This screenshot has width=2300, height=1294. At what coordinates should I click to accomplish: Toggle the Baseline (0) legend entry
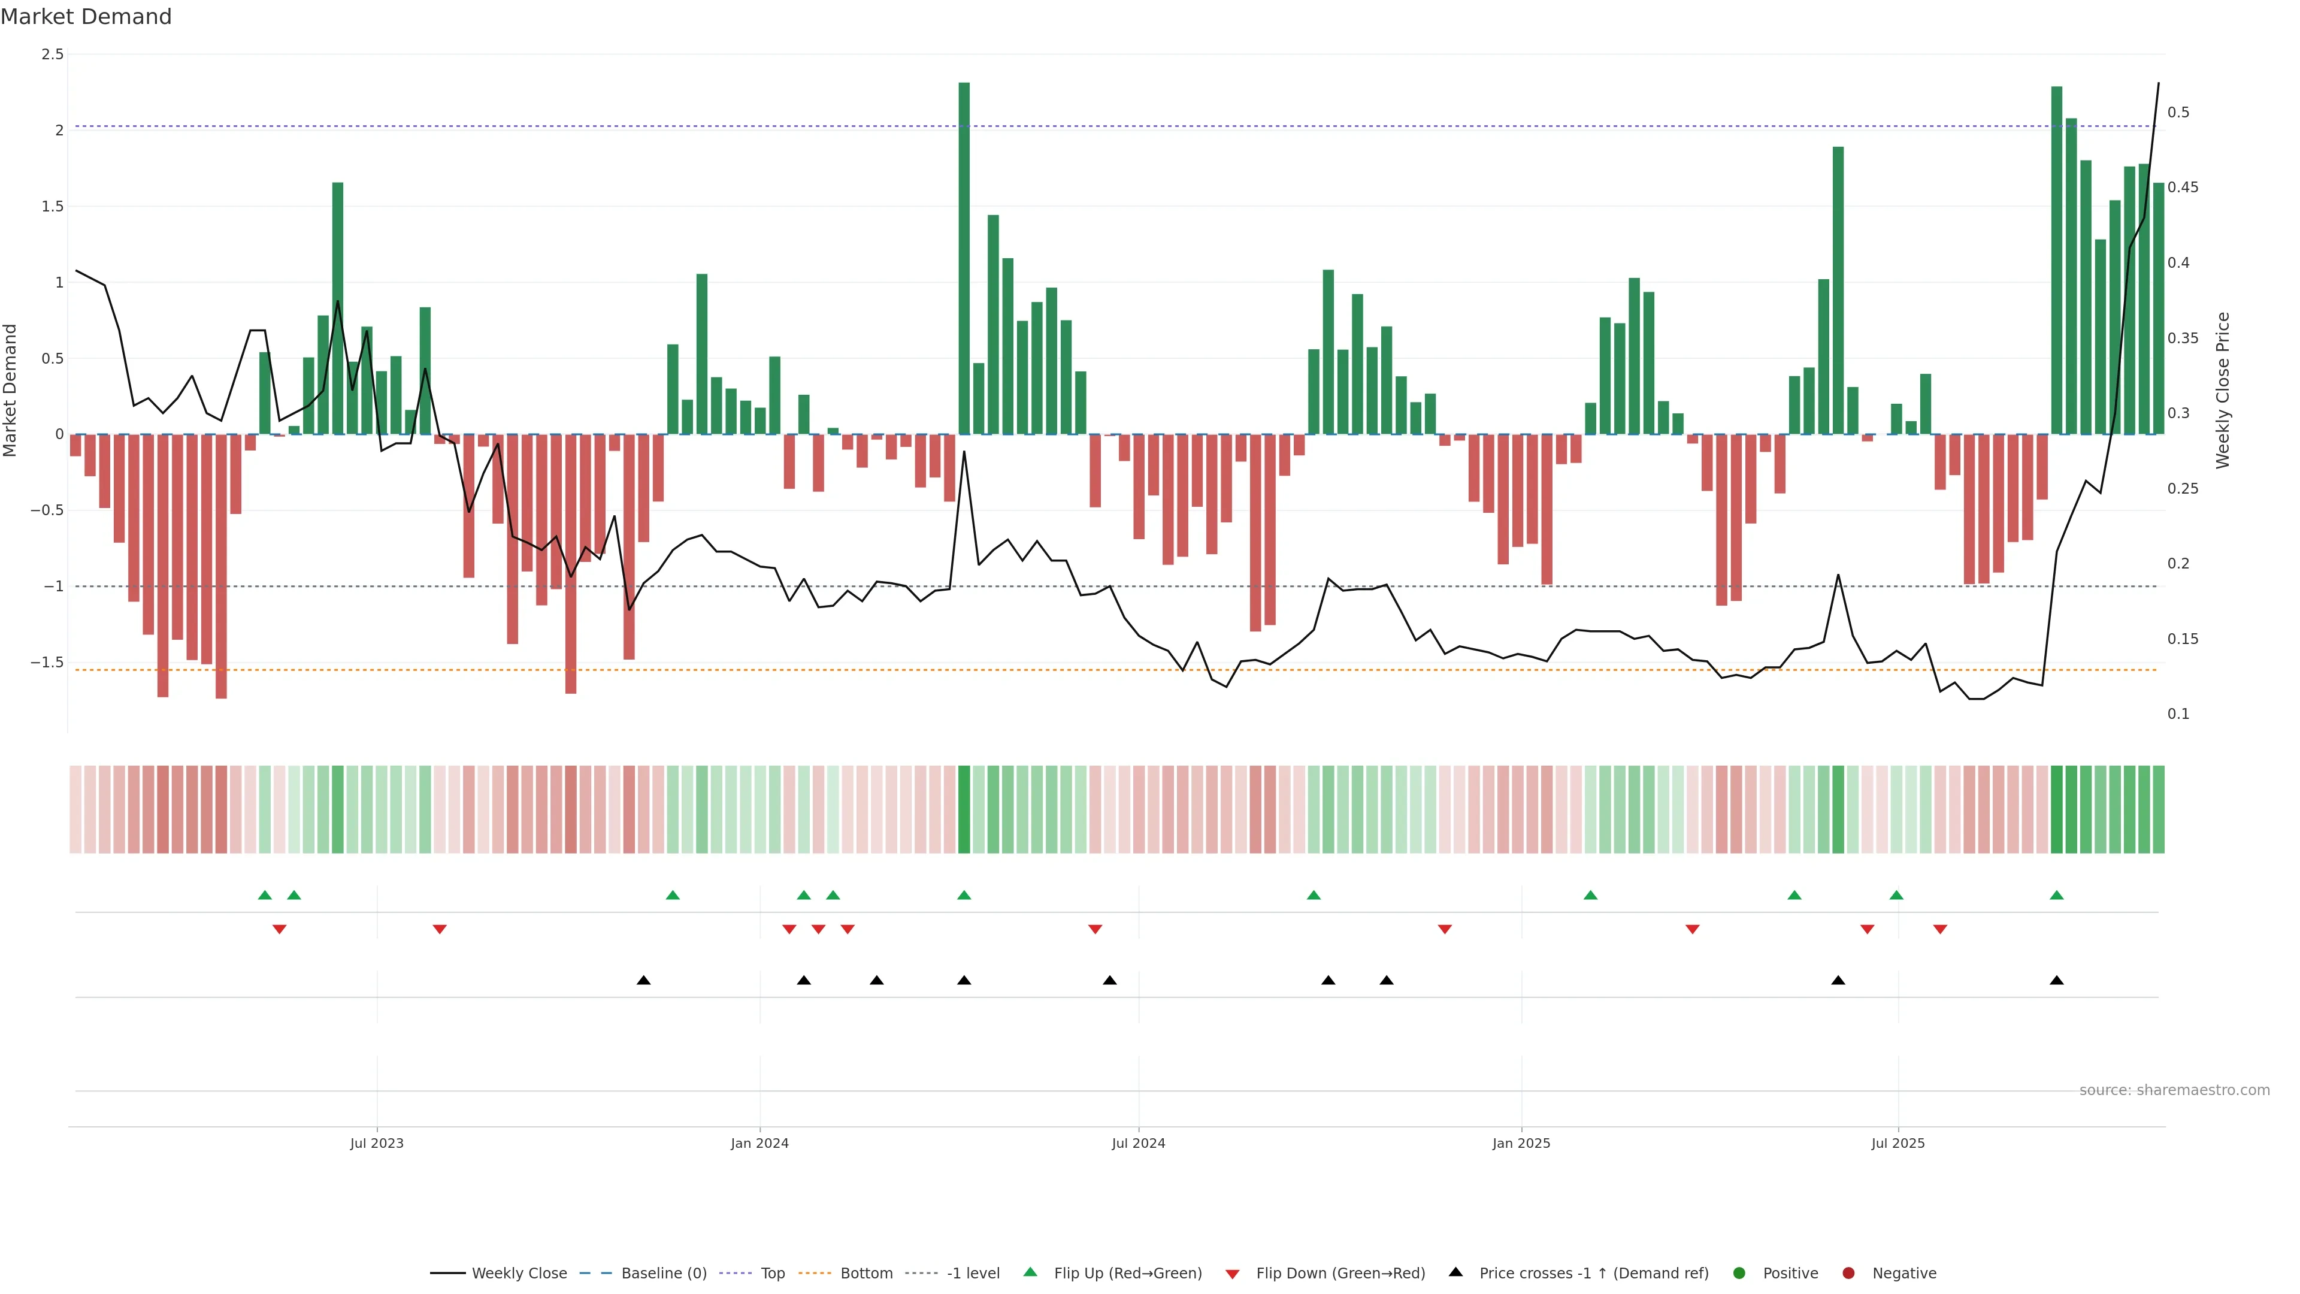tap(664, 1272)
